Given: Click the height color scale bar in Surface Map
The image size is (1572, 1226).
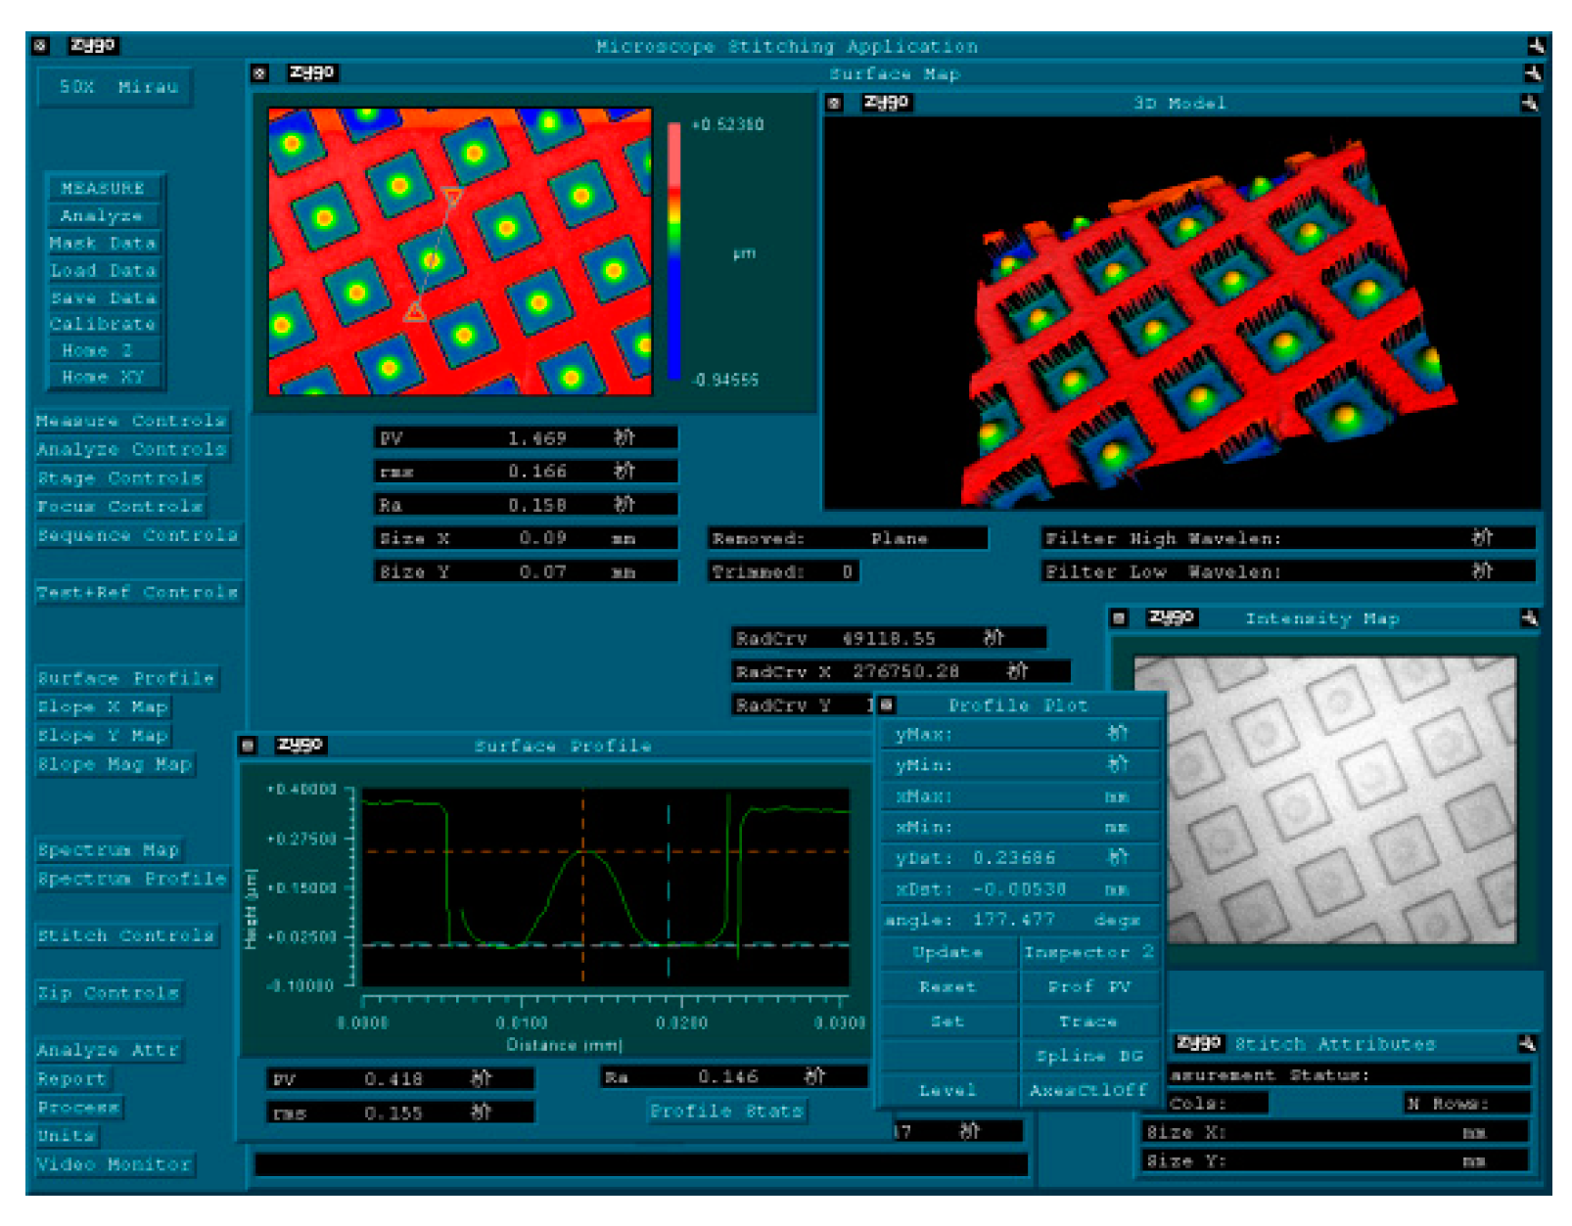Looking at the screenshot, I should [x=673, y=251].
